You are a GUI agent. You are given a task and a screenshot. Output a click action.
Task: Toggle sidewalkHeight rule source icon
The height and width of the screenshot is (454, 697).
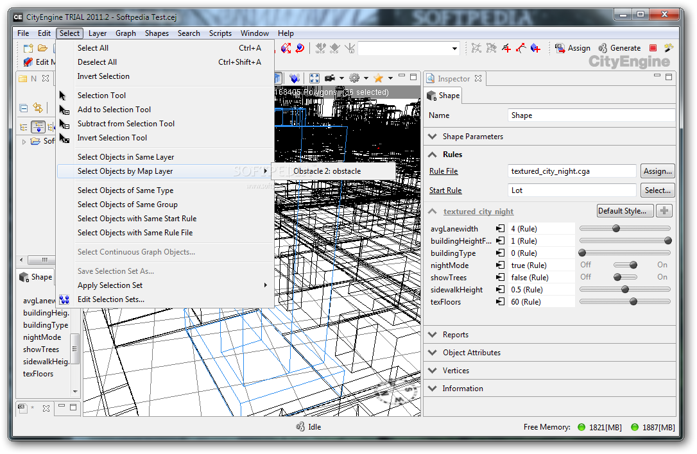501,290
